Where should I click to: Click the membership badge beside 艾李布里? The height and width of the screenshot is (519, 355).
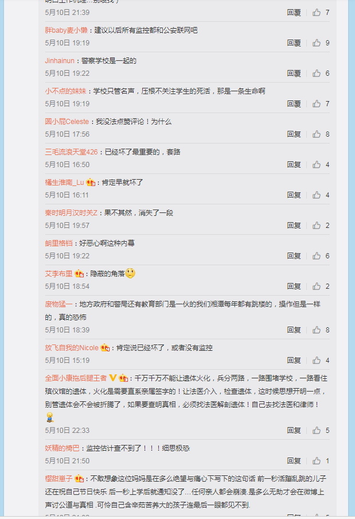click(79, 274)
